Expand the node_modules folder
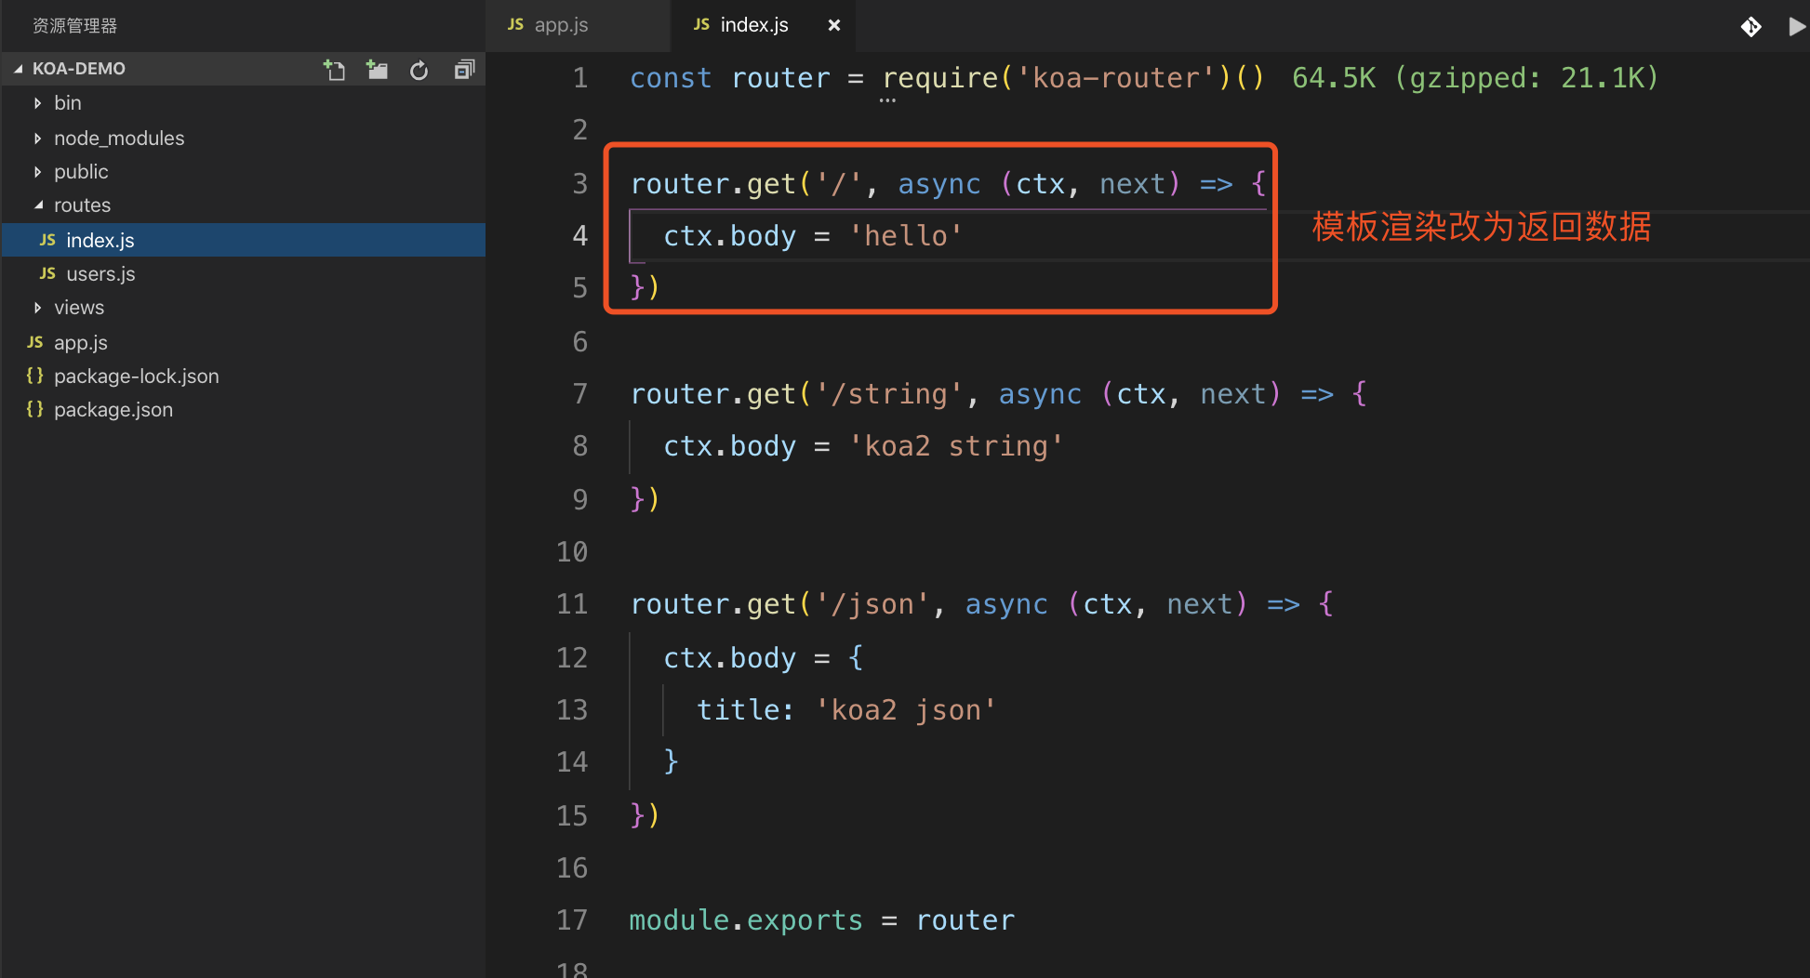The image size is (1810, 978). point(118,139)
